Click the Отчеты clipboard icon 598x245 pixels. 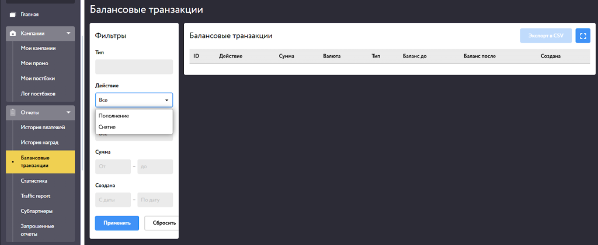click(x=13, y=112)
